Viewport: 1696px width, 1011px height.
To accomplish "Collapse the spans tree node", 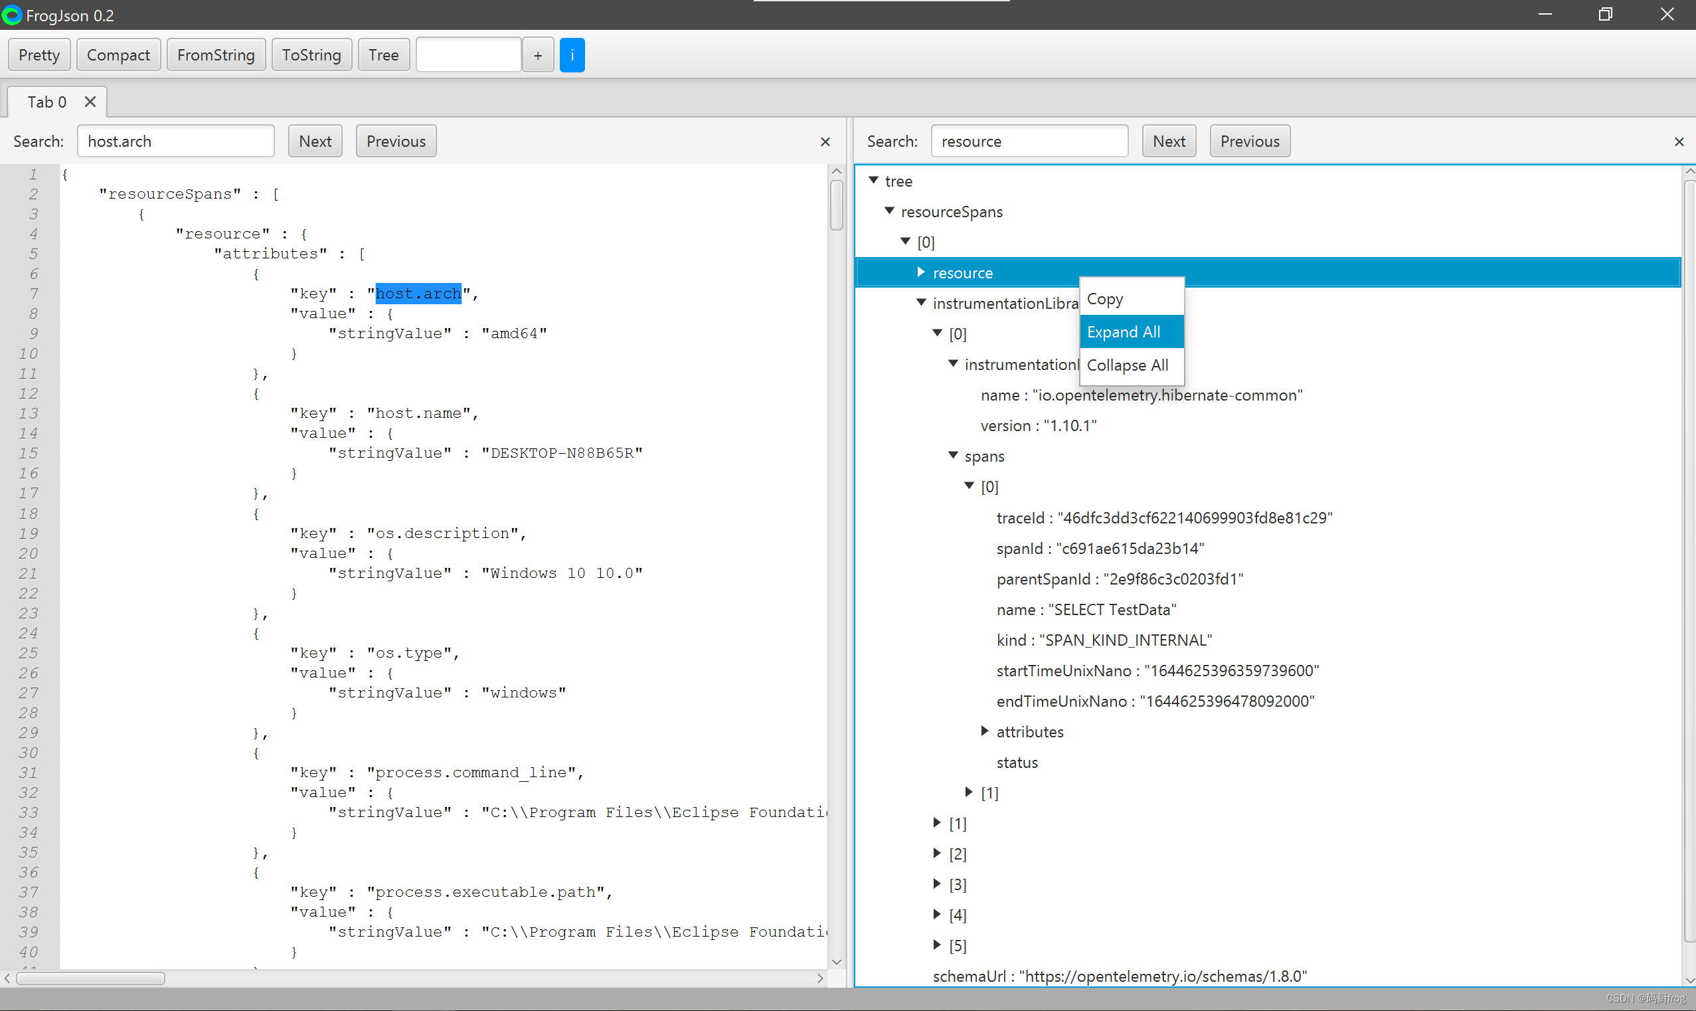I will point(952,456).
